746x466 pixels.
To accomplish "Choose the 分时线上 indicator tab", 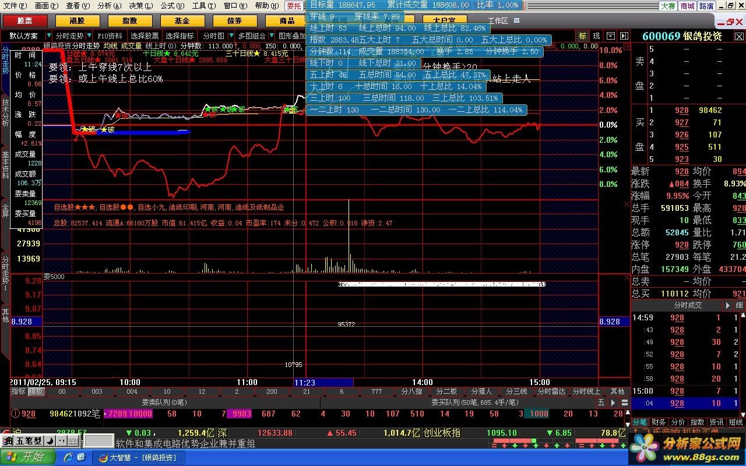I will click(x=586, y=391).
